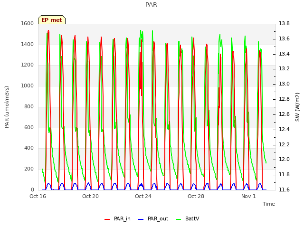Viewport: 304px width, 228px height.
Task: Click the 11.6 right axis value
Action: (284, 190)
